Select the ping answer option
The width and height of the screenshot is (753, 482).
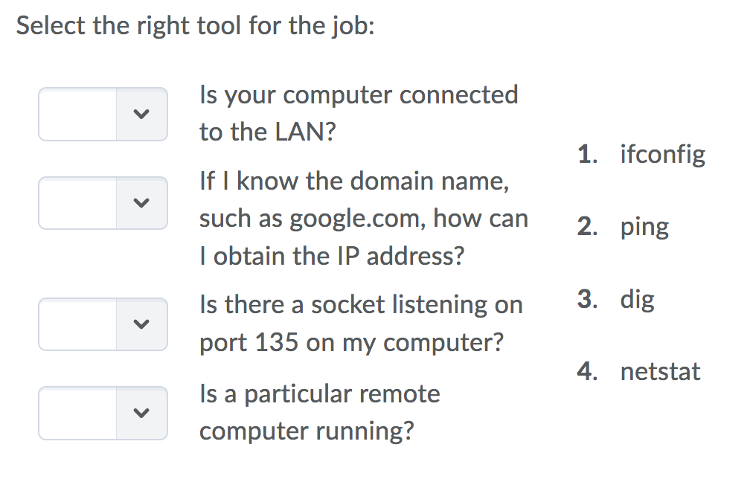[644, 227]
